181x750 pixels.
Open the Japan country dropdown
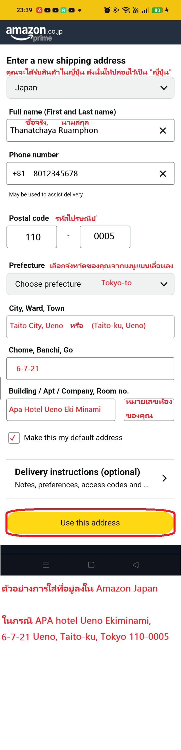pos(90,88)
